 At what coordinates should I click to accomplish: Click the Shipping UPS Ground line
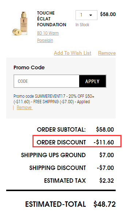67,155
